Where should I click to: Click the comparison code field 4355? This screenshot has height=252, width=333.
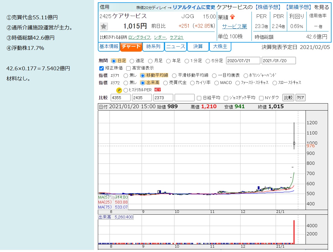(x=121, y=98)
